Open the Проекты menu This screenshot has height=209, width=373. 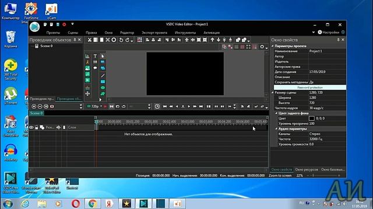point(53,33)
